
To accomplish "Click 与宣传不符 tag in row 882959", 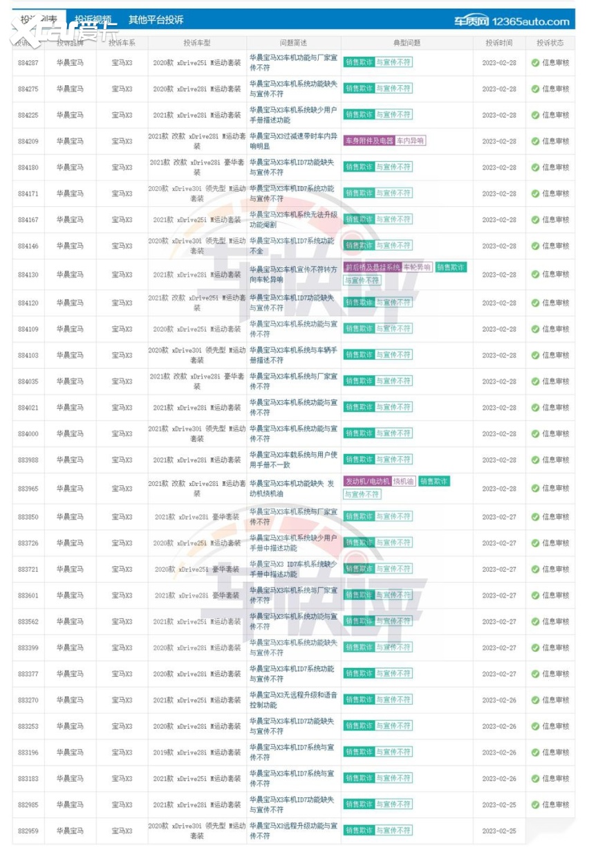I will point(394,831).
